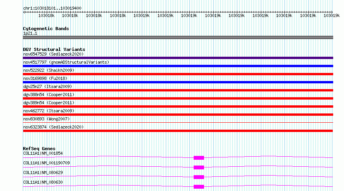This screenshot has height=191, width=344.
Task: Click the RefSeq Genes track title
Action: tap(39, 149)
